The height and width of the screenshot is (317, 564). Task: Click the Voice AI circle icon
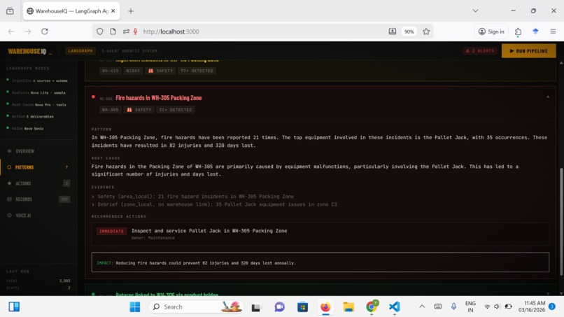pyautogui.click(x=9, y=216)
